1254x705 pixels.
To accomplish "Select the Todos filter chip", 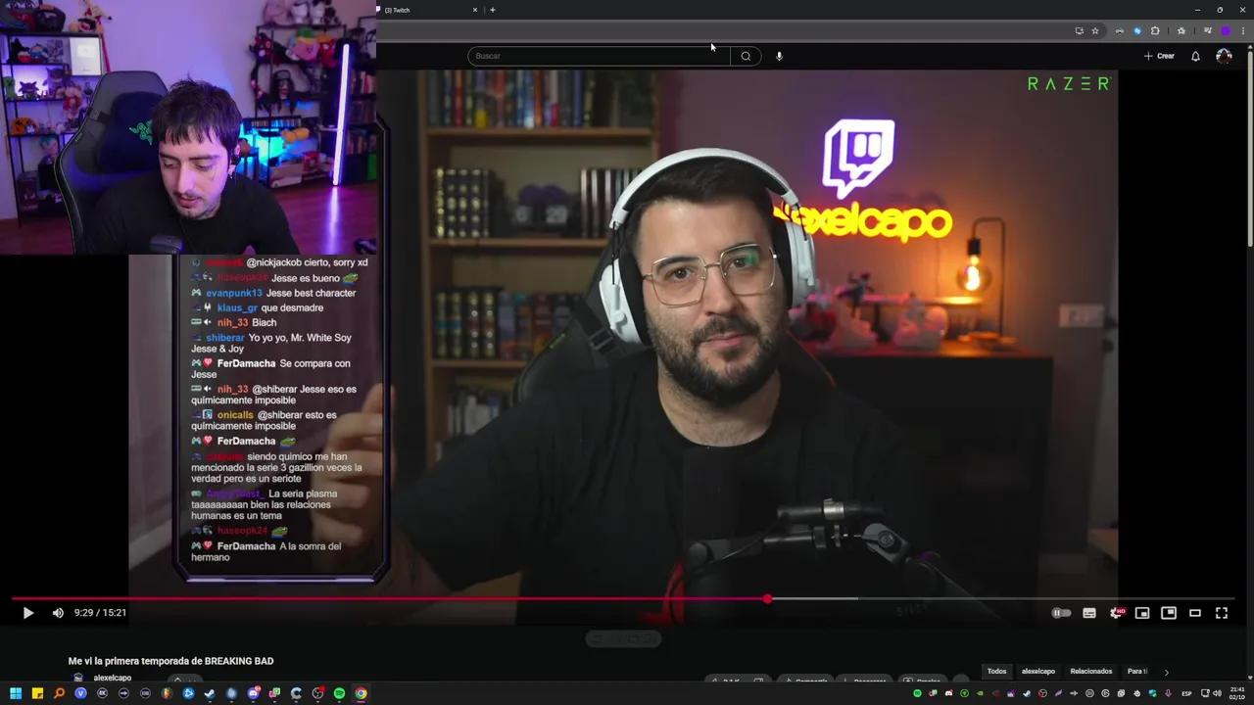I will (x=996, y=672).
